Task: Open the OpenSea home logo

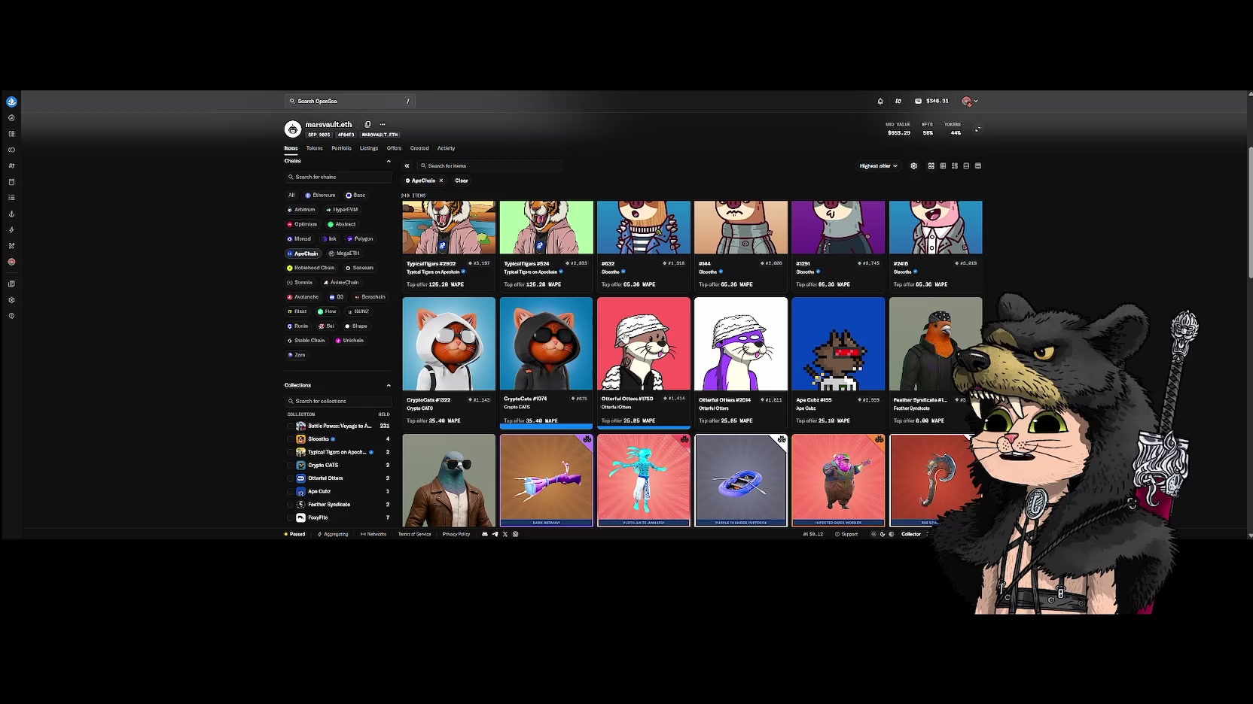Action: pyautogui.click(x=11, y=102)
